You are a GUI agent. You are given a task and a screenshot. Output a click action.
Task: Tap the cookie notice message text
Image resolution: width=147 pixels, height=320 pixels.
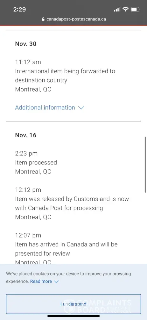68,277
